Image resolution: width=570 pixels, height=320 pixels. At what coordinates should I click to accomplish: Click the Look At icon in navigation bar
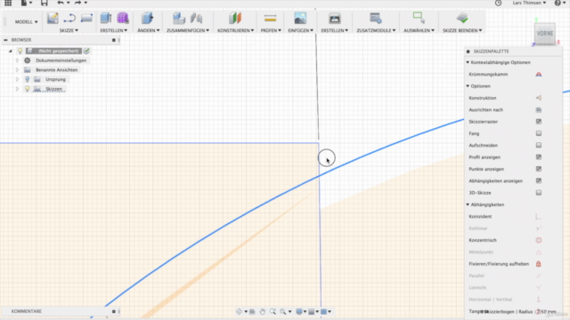(252, 312)
